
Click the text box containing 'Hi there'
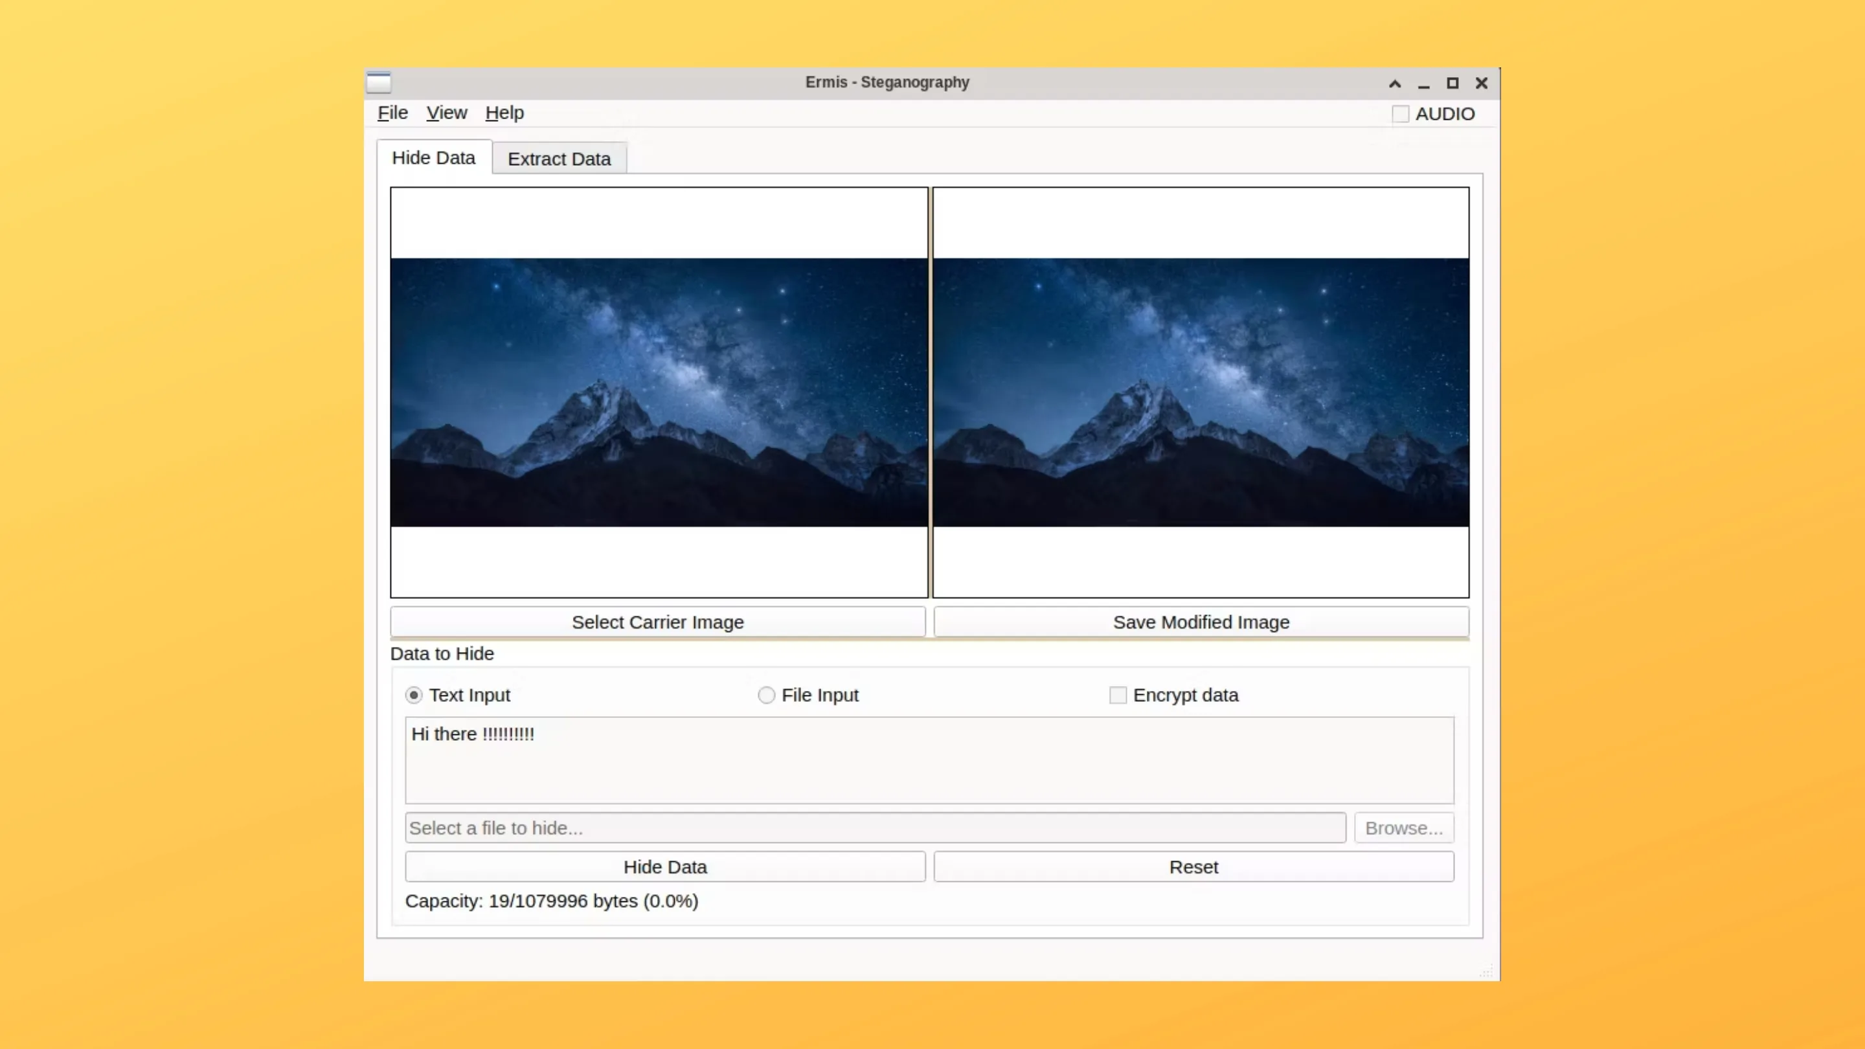(x=929, y=760)
